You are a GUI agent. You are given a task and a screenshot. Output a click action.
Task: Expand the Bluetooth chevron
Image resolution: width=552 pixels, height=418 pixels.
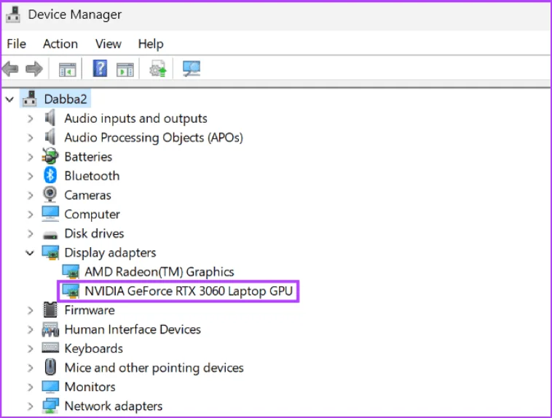click(x=31, y=176)
